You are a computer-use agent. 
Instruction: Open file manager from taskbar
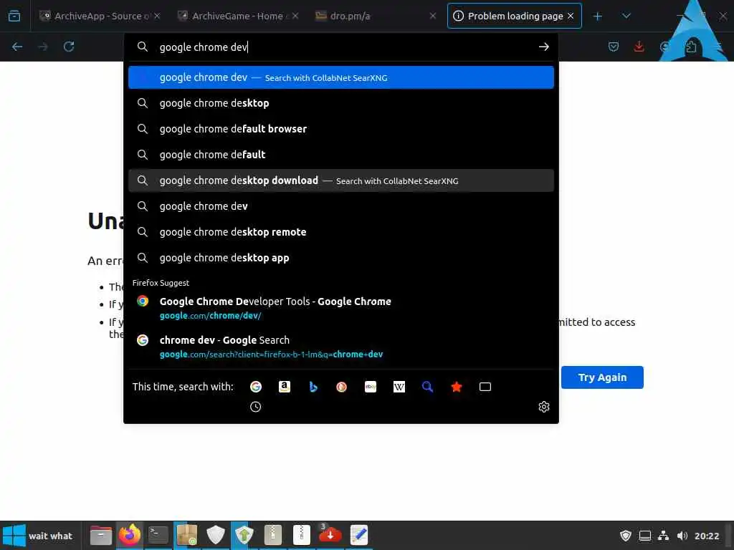[x=100, y=535]
